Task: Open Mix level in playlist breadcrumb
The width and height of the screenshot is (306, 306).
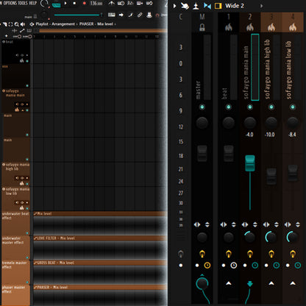Action: (105, 24)
